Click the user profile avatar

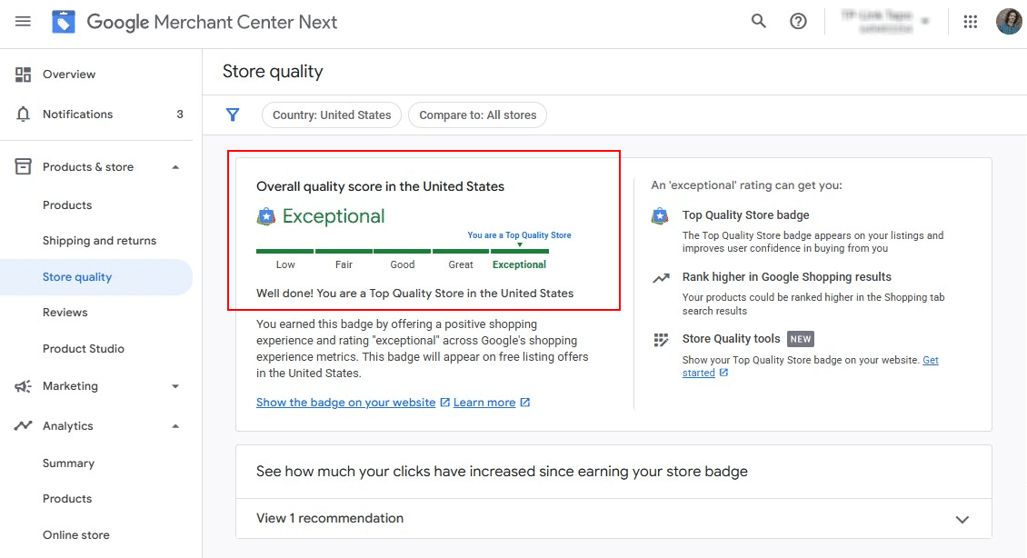click(1008, 22)
